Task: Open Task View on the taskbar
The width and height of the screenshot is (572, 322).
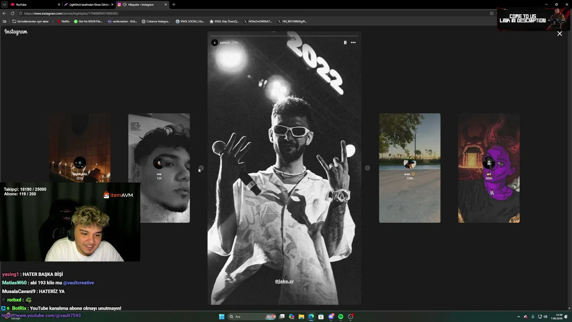Action: point(282,317)
